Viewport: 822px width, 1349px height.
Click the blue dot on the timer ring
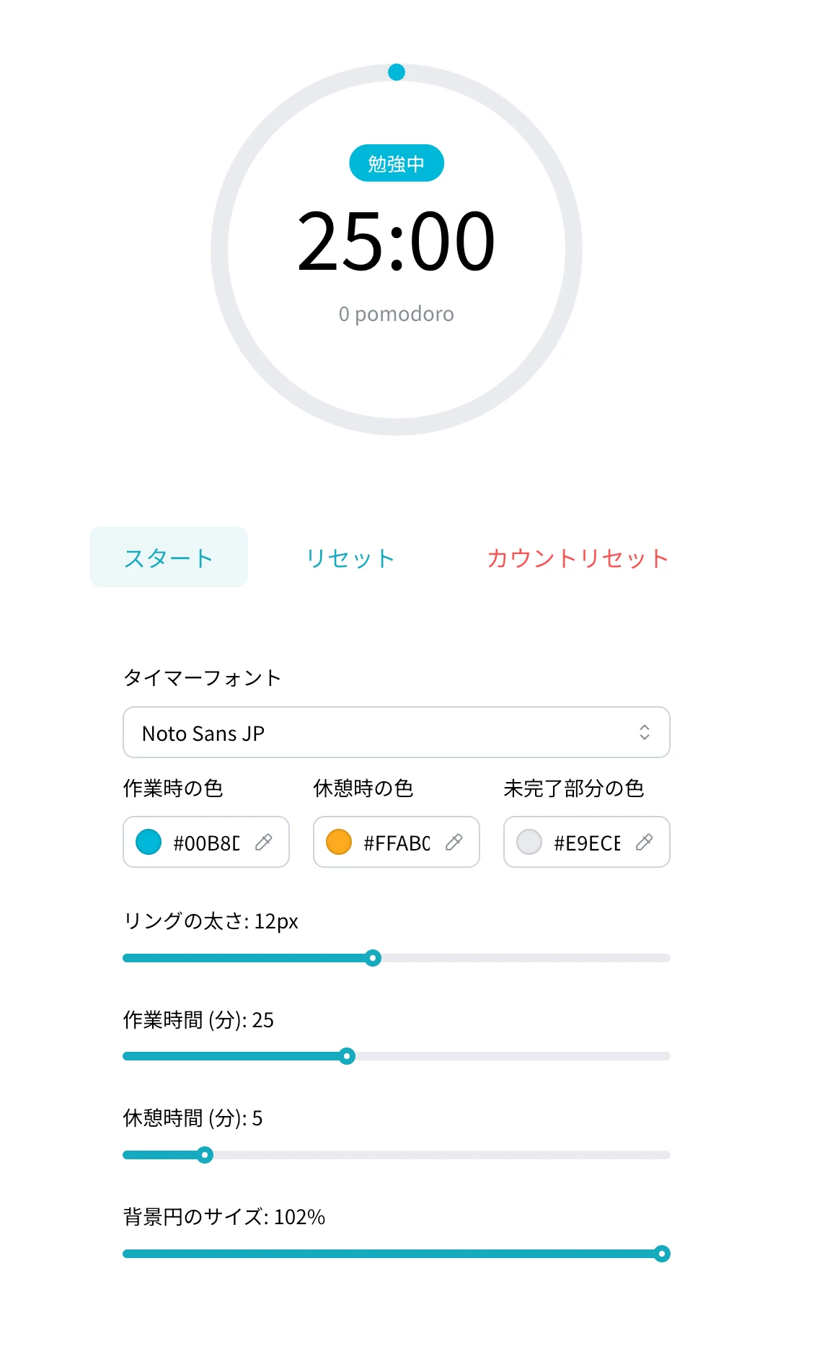pyautogui.click(x=397, y=72)
